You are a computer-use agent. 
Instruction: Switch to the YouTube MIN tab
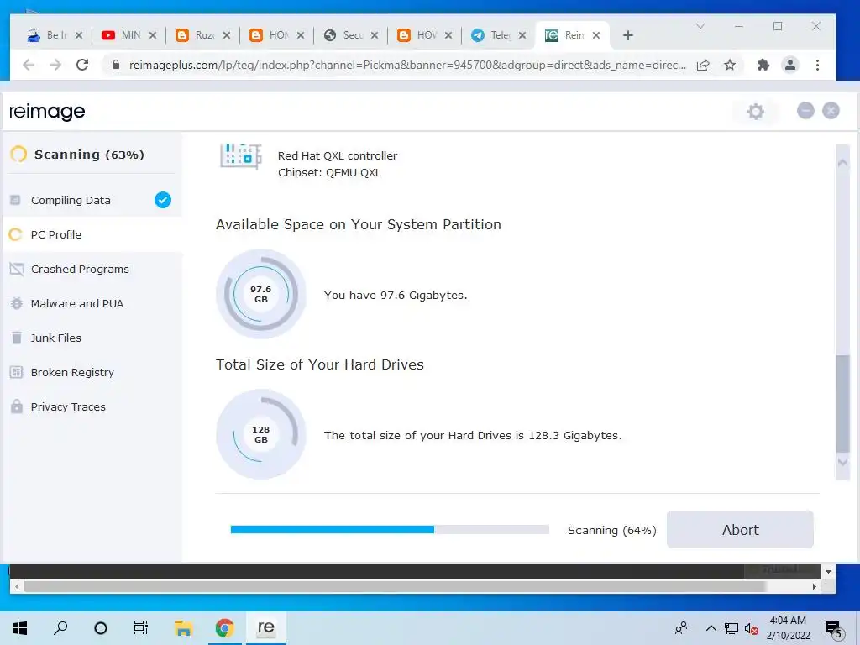point(129,35)
